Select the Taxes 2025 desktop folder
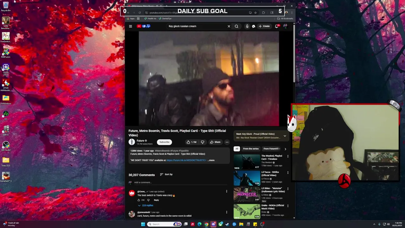405x228 pixels. 6,161
